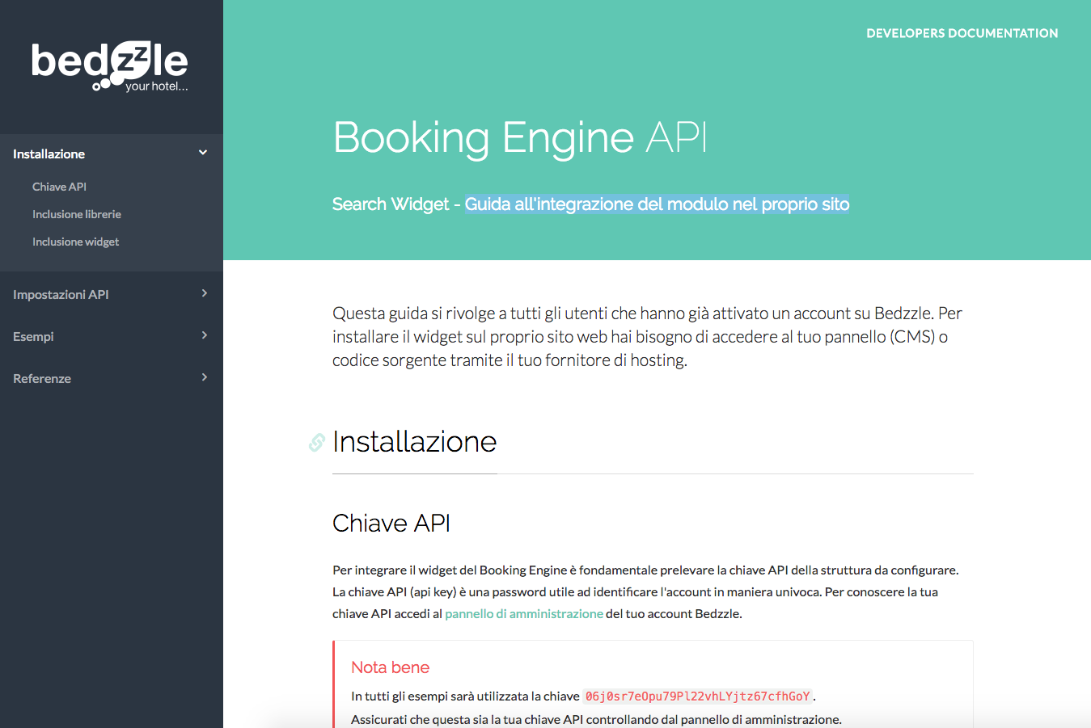
Task: Follow the pannello di amministrazione link
Action: click(524, 614)
